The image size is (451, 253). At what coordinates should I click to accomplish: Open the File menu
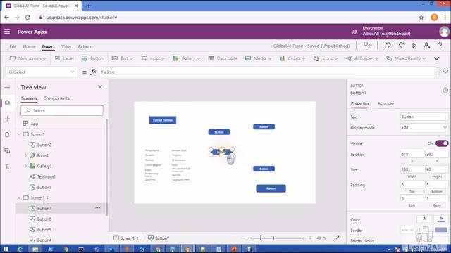(13, 46)
